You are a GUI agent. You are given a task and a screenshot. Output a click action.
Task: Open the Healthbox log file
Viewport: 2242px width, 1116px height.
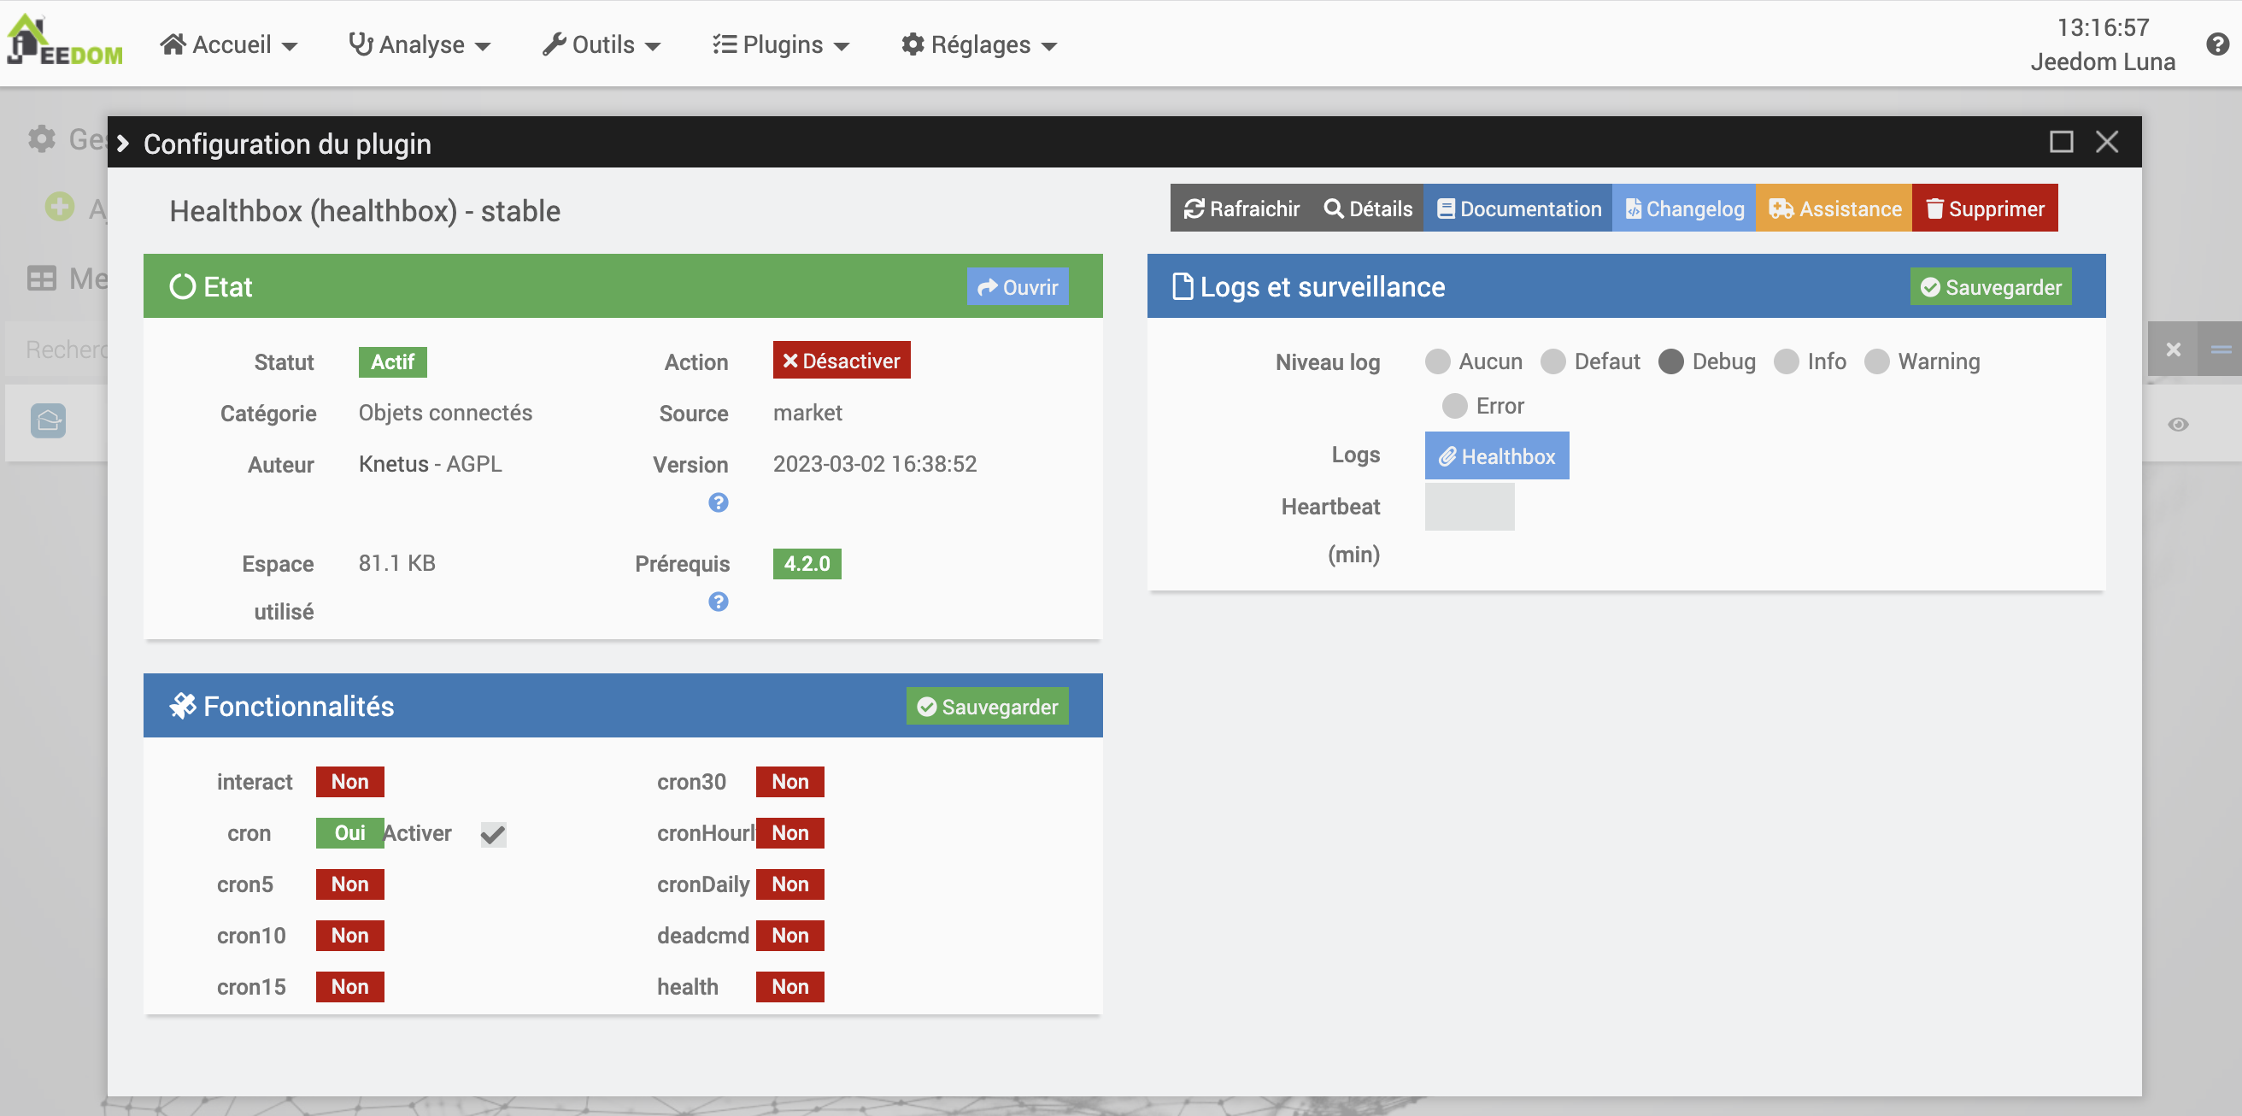coord(1496,456)
